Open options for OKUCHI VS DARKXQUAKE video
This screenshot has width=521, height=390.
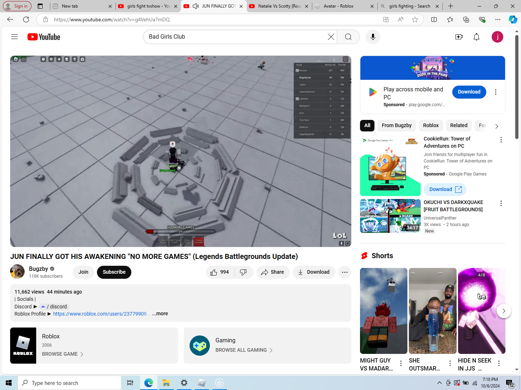pos(501,203)
